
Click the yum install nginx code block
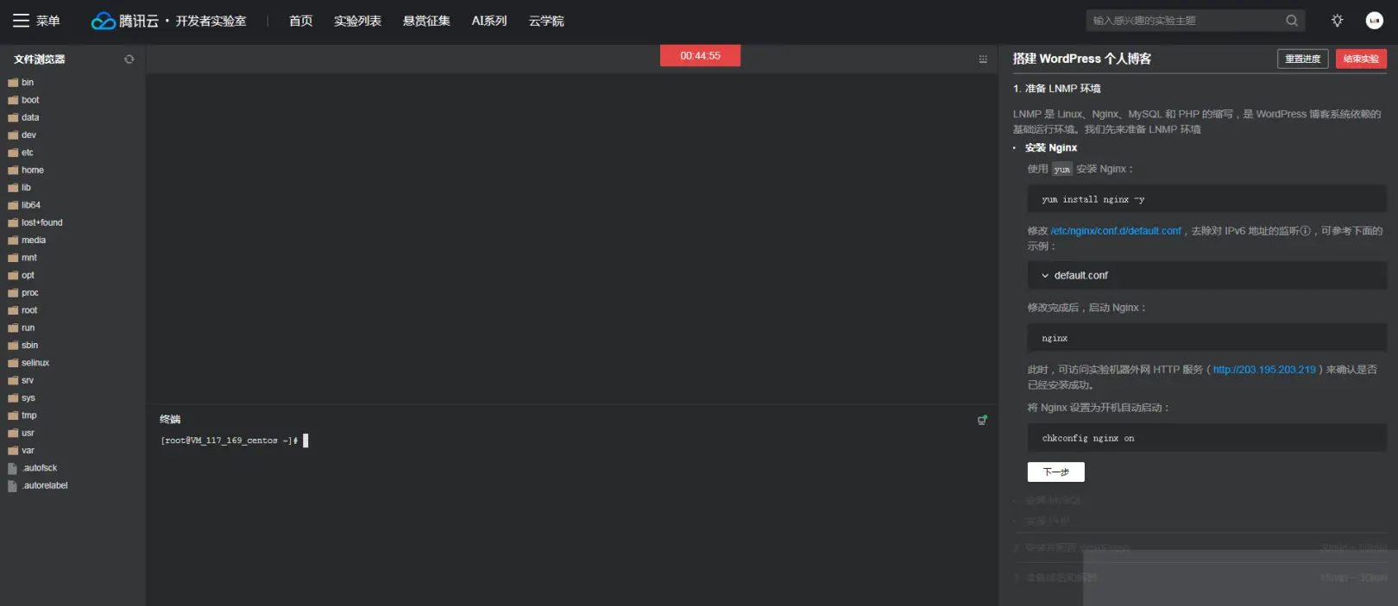[x=1206, y=199]
